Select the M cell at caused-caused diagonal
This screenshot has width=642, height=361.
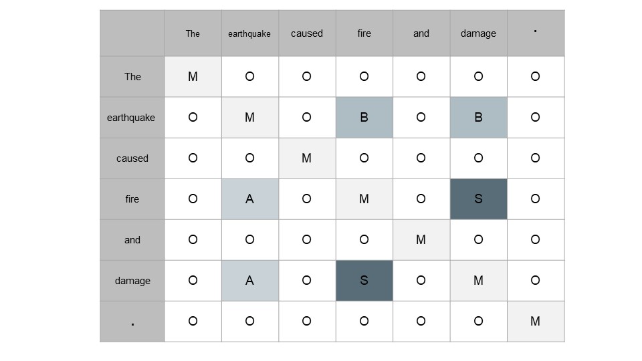coord(307,158)
